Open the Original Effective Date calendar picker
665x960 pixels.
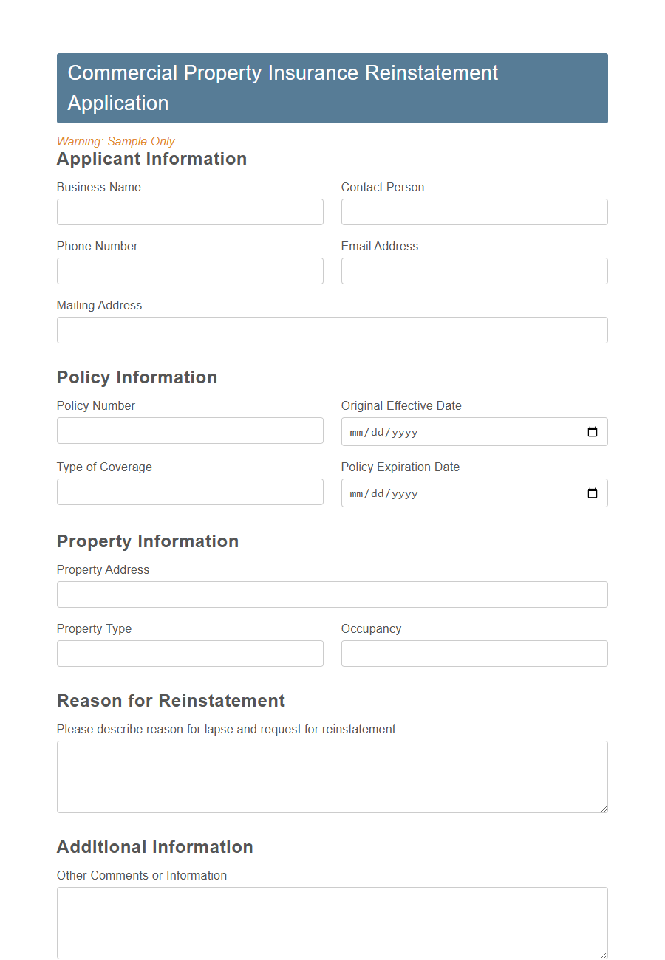coord(592,432)
